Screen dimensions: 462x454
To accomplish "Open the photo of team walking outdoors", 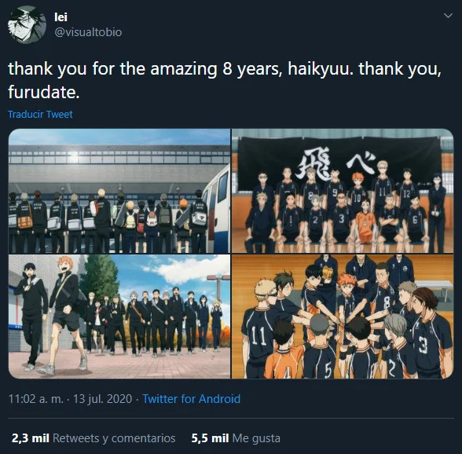I will click(119, 317).
